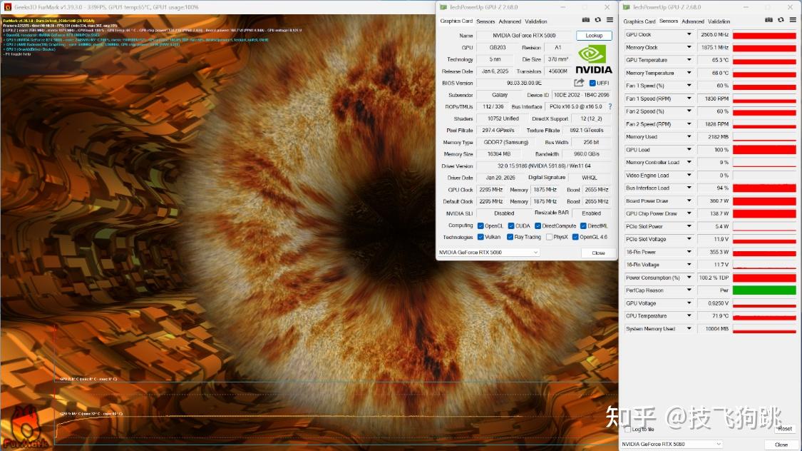The image size is (802, 451).
Task: Toggle the CUDA checkbox
Action: click(x=510, y=225)
